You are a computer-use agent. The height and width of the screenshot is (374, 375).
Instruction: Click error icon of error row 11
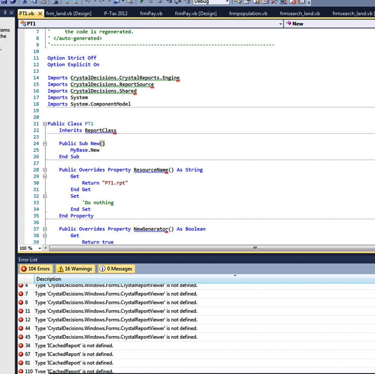point(21,311)
